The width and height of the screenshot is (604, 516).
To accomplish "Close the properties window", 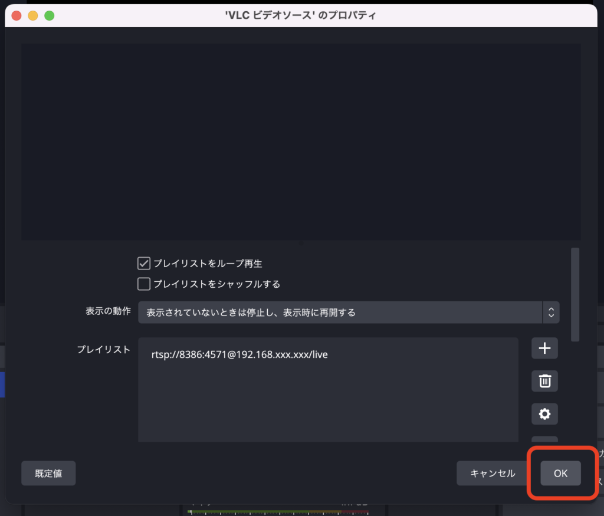I will coord(17,15).
